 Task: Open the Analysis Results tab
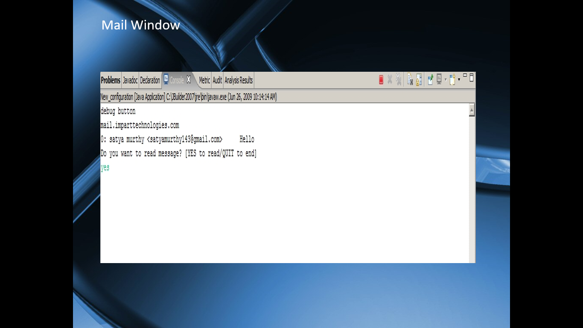(239, 80)
